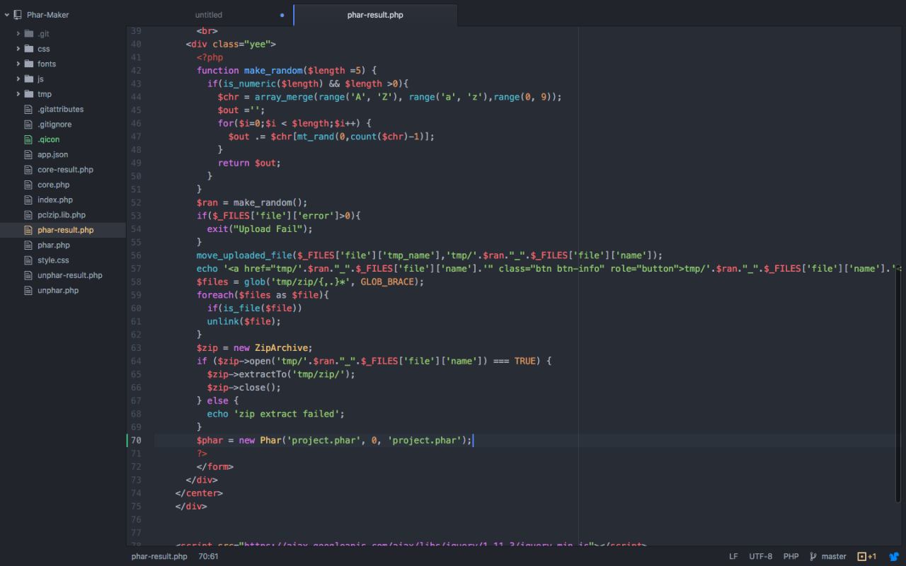Switch to the phar-result.php tab
906x566 pixels.
pos(375,15)
